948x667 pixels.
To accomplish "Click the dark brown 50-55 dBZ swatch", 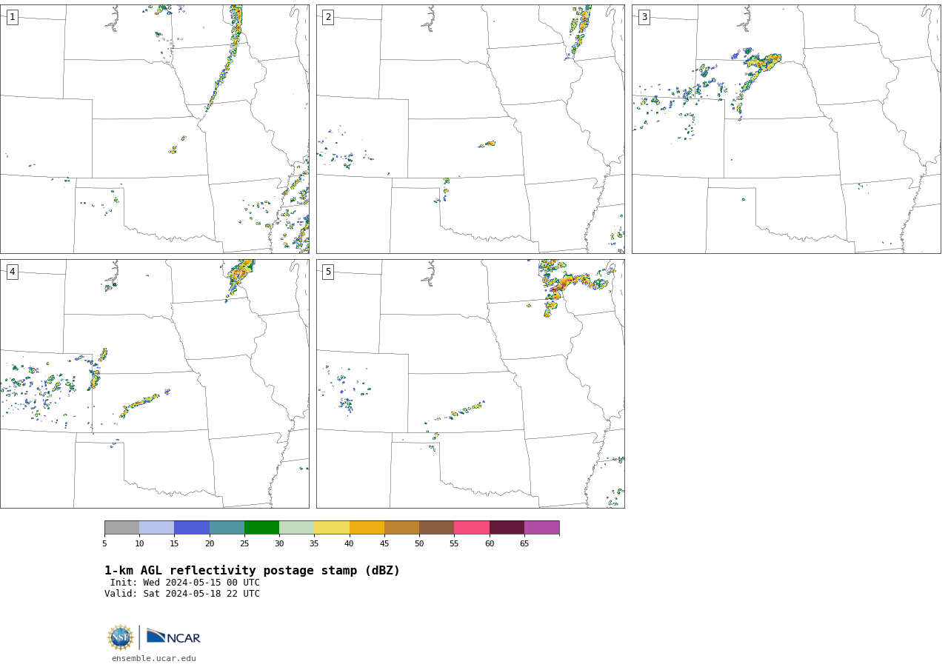I will coord(436,527).
